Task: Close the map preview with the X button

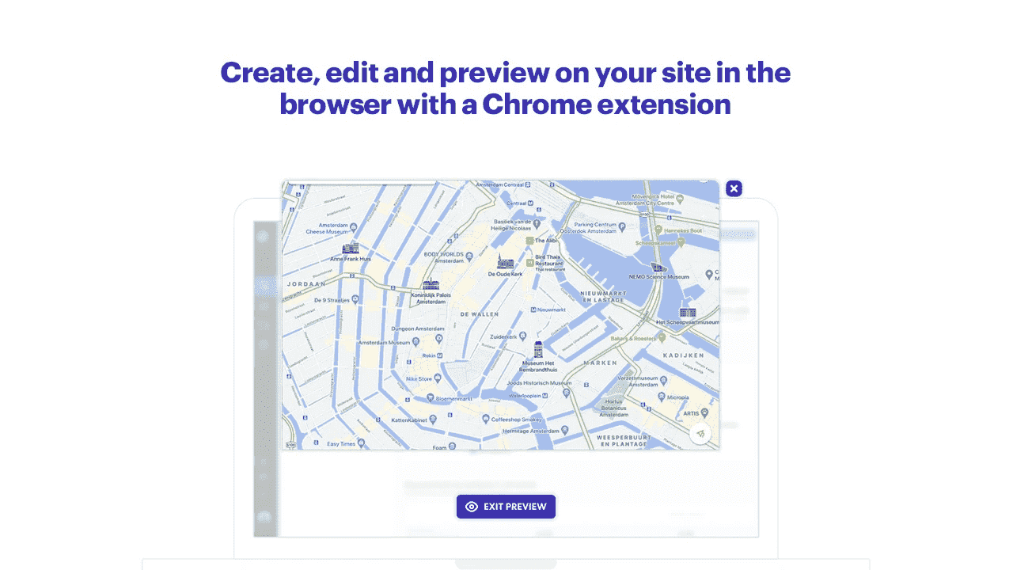Action: pyautogui.click(x=734, y=188)
